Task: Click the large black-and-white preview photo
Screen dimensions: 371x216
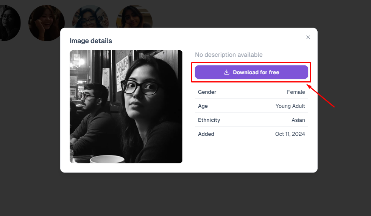Action: pos(126,107)
